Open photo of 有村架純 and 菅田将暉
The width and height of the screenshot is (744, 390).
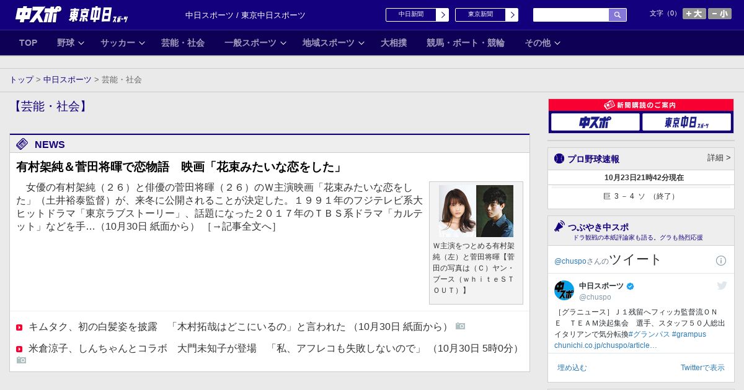click(x=476, y=211)
